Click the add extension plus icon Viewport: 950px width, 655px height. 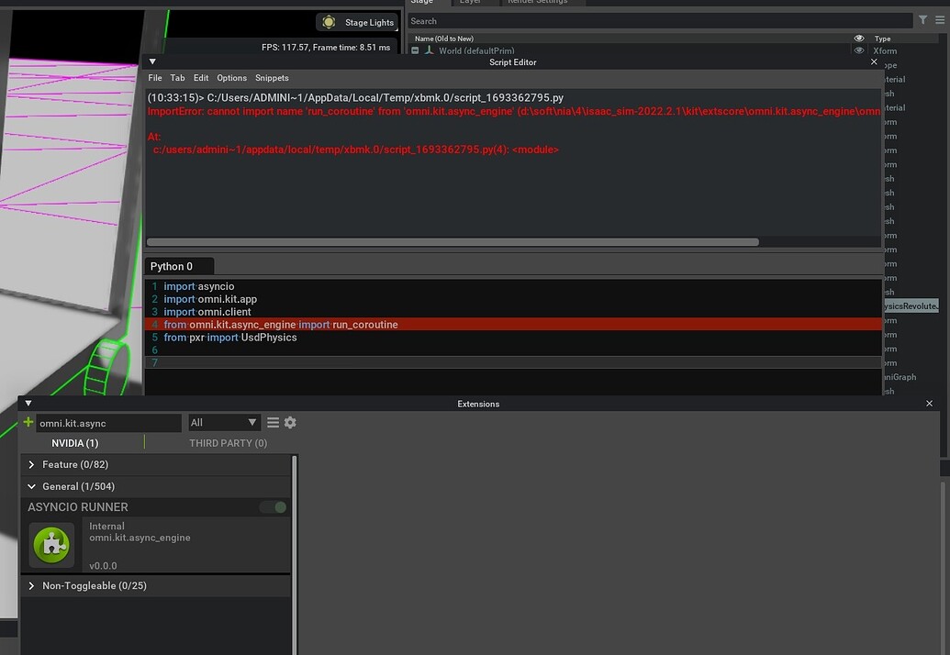[29, 422]
